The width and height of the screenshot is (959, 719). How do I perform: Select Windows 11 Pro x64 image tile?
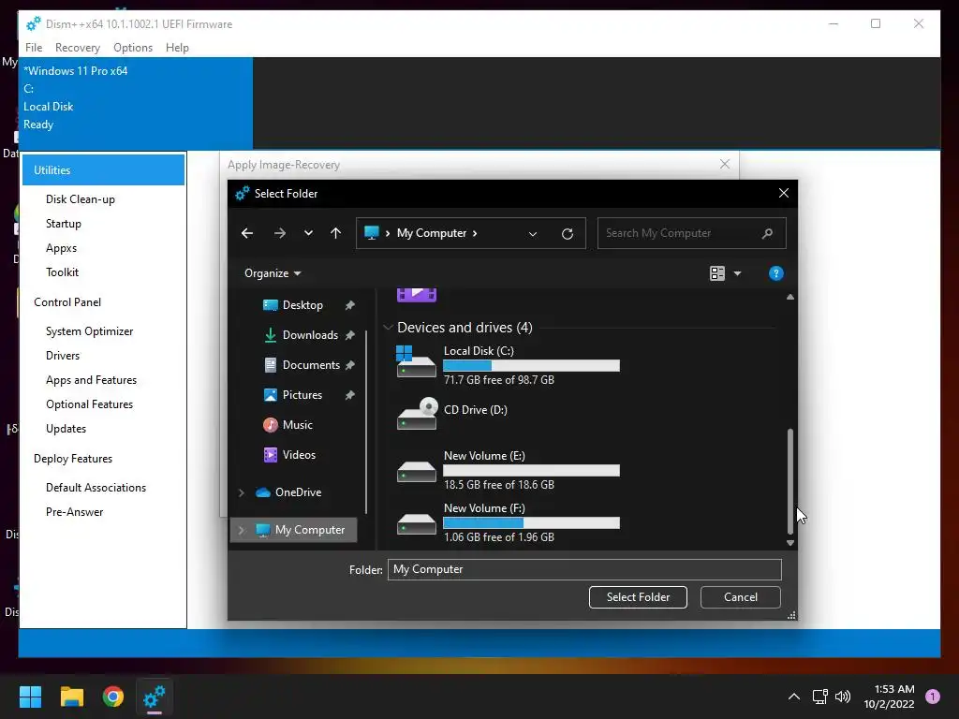(x=135, y=103)
